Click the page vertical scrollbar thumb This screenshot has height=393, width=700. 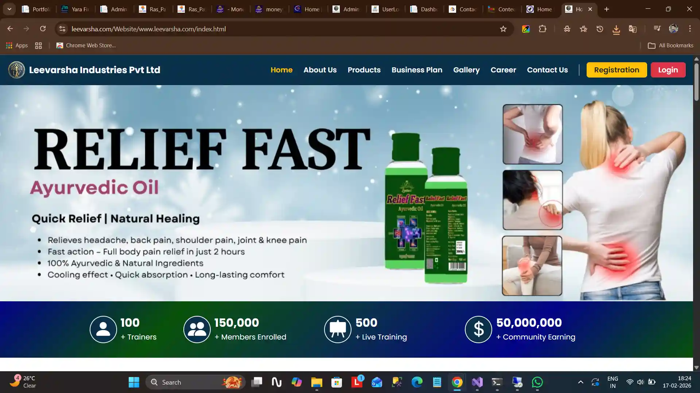696,82
